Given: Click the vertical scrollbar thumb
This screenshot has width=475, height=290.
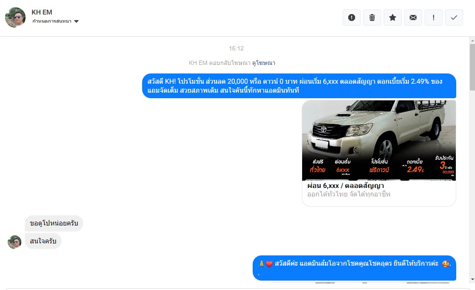Looking at the screenshot, I should click(472, 67).
